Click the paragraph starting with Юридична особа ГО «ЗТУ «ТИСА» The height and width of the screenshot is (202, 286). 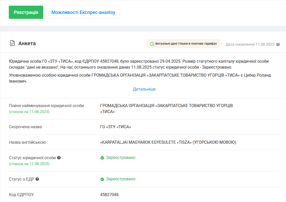[139, 64]
